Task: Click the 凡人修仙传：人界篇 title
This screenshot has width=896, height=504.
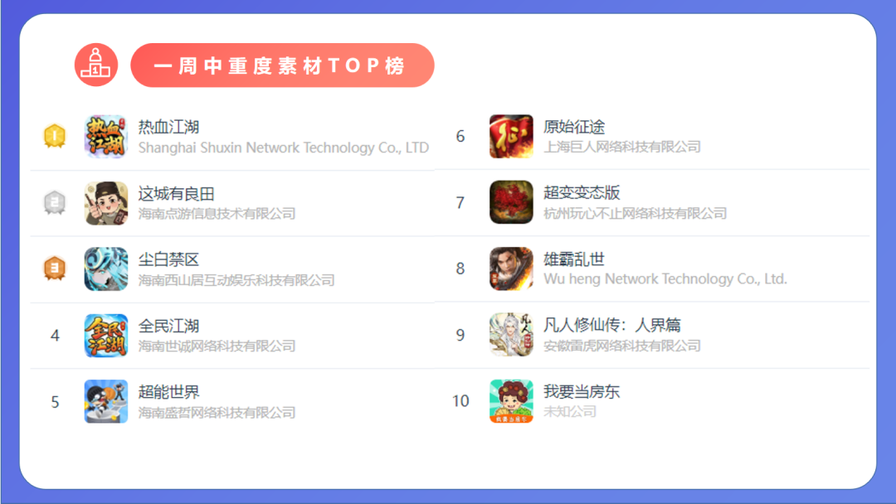Action: click(612, 325)
